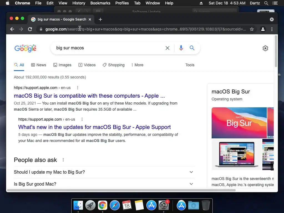Open Control Center list icon in menu bar

(x=275, y=3)
